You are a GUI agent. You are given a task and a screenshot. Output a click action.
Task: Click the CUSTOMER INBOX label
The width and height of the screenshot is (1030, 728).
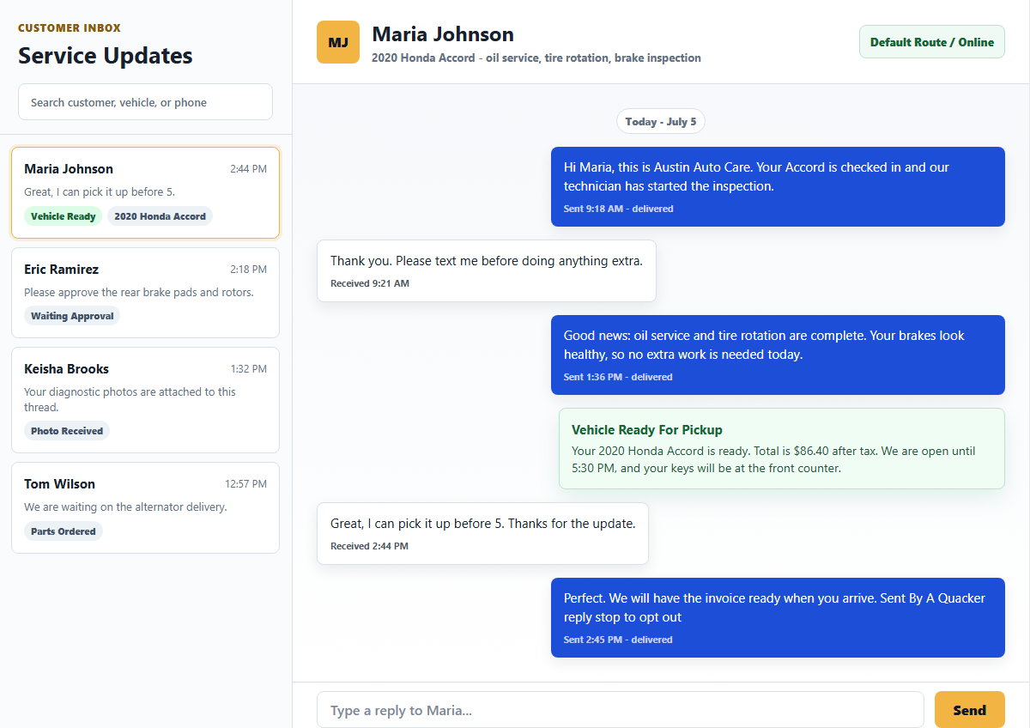point(70,27)
